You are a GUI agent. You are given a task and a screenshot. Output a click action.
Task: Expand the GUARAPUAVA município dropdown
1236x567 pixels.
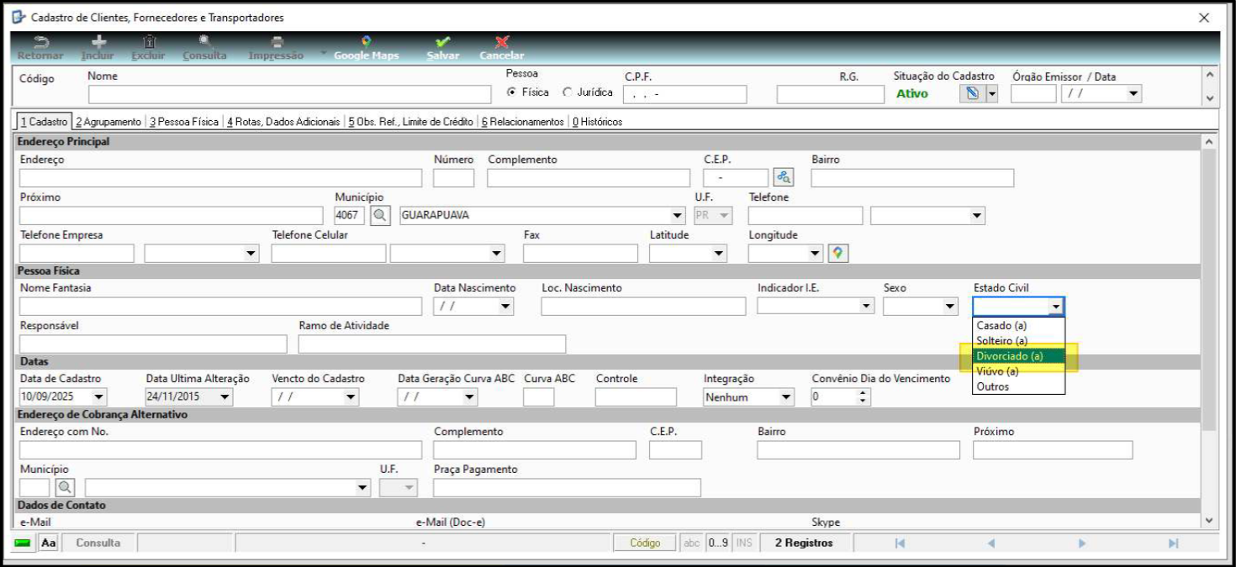(678, 216)
